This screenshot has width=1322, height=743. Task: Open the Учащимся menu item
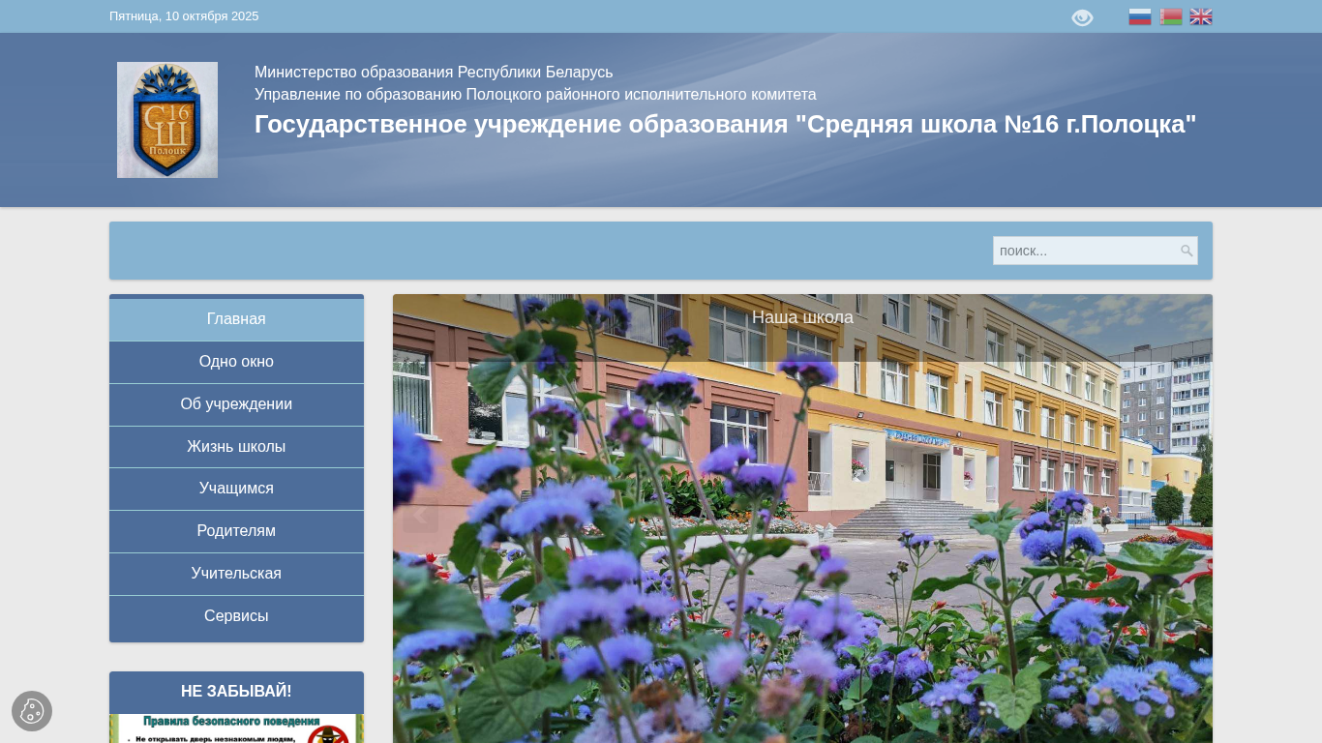click(x=236, y=489)
